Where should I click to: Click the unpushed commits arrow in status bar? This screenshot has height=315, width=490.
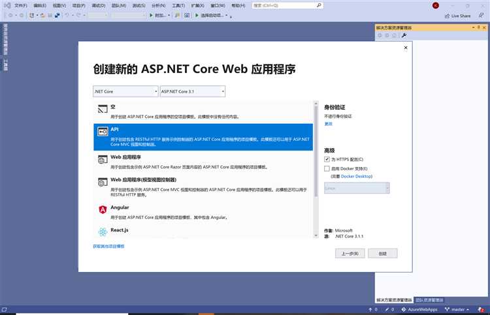pyautogui.click(x=370, y=309)
